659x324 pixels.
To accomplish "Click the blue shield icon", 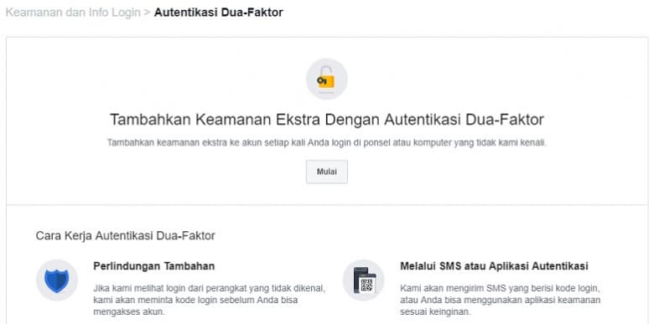I will [57, 280].
